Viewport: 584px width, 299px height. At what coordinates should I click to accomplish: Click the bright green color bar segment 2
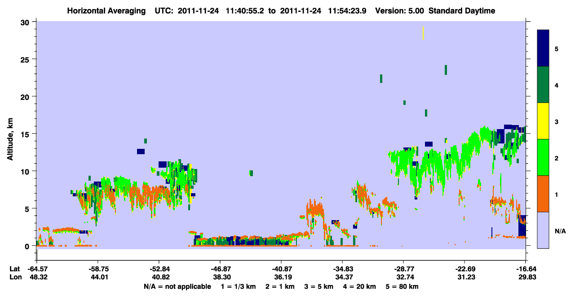pyautogui.click(x=543, y=157)
